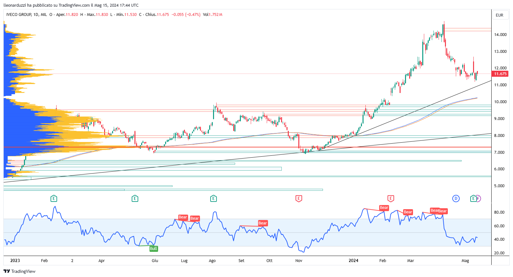
Task: Click the Giu label on time axis
Action: tap(155, 261)
